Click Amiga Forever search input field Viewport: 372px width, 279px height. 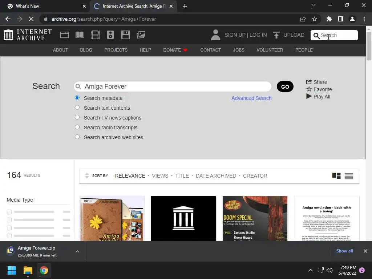click(173, 86)
